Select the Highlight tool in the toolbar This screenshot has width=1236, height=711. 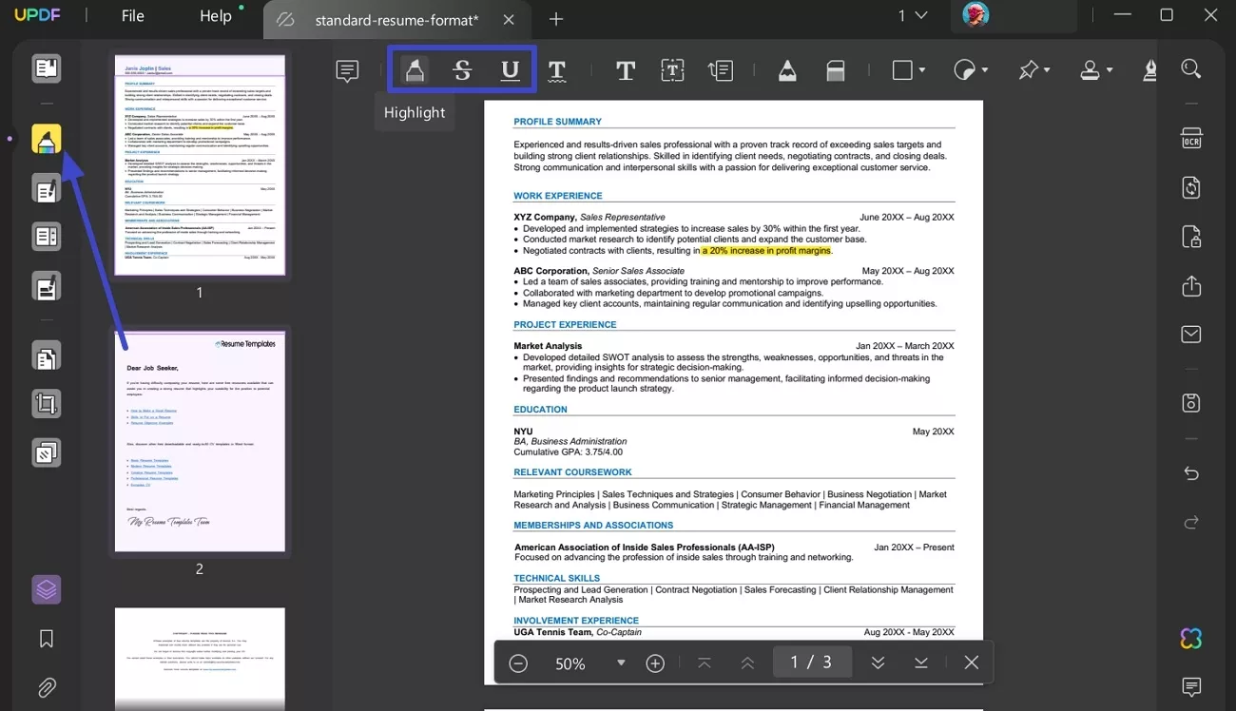414,68
